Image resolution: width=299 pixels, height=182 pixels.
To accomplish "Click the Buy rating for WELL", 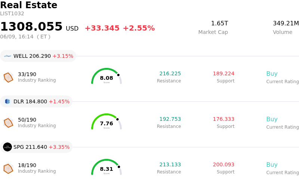I will point(272,73).
